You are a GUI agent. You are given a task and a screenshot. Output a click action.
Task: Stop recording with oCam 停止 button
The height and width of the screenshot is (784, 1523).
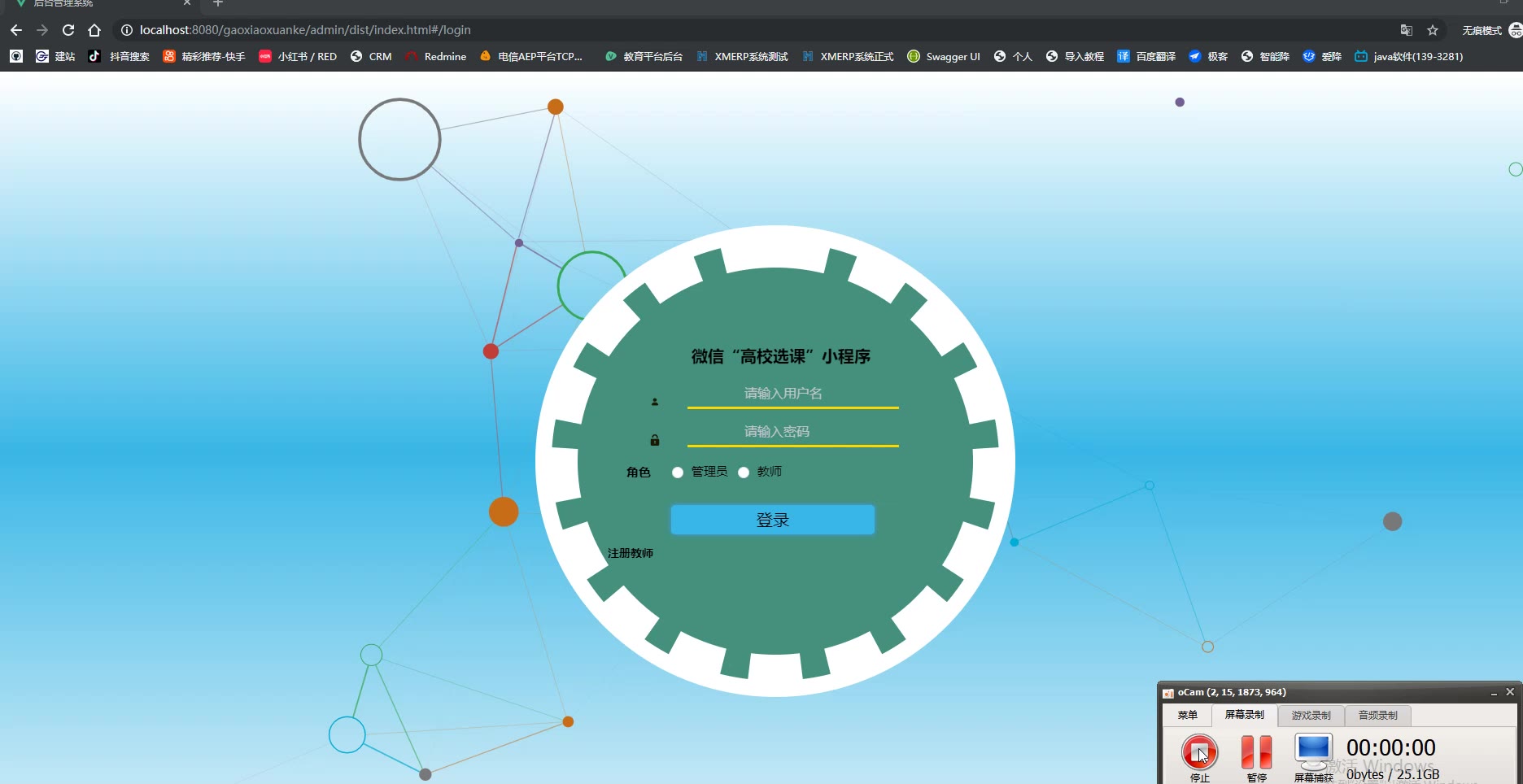(x=1200, y=758)
